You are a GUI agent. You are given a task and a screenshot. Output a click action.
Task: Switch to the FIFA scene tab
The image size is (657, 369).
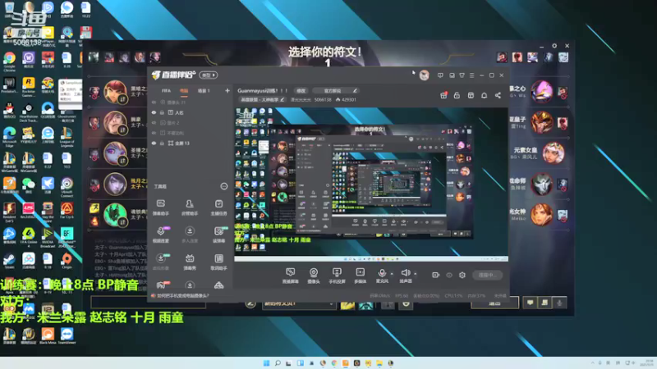click(167, 90)
